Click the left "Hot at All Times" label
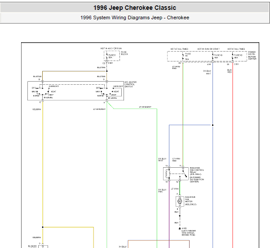Viewport: 270px width, 248px height. pyautogui.click(x=179, y=49)
